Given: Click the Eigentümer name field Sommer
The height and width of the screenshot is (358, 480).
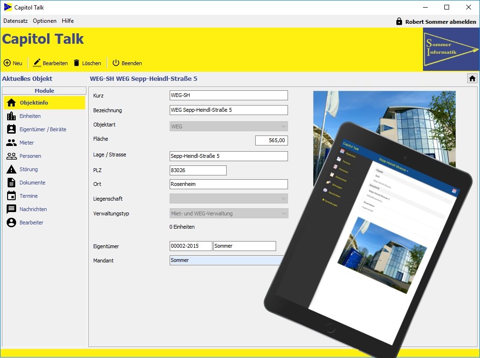Looking at the screenshot, I should click(x=245, y=246).
